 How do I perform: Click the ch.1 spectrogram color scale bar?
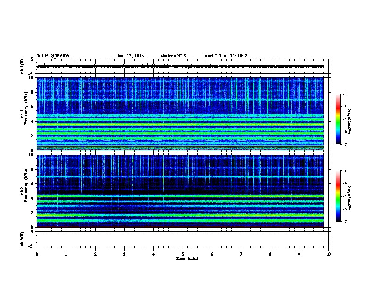click(x=338, y=119)
